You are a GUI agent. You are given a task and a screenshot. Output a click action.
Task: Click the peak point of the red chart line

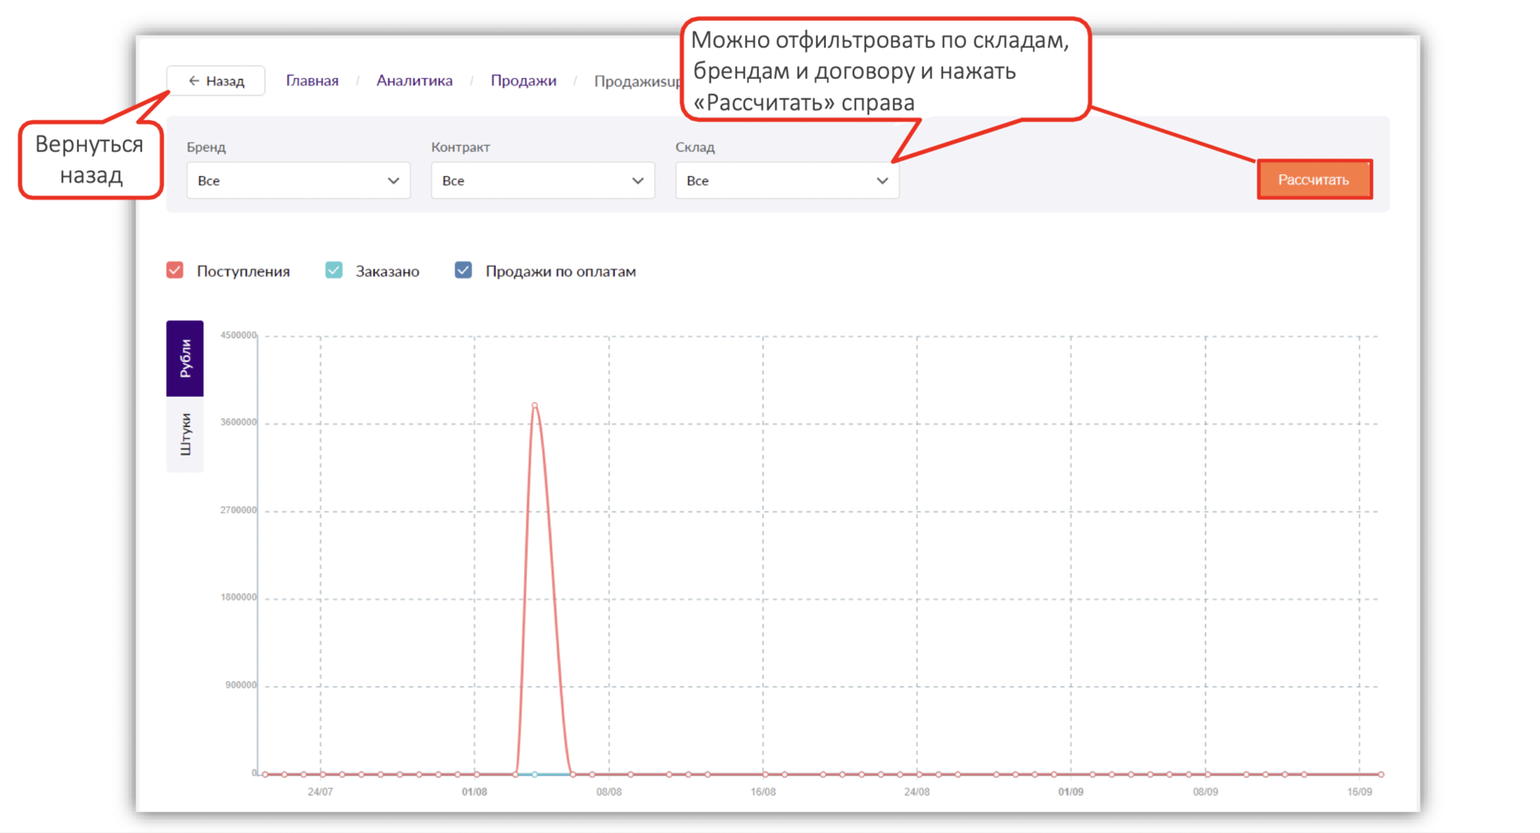pos(534,405)
